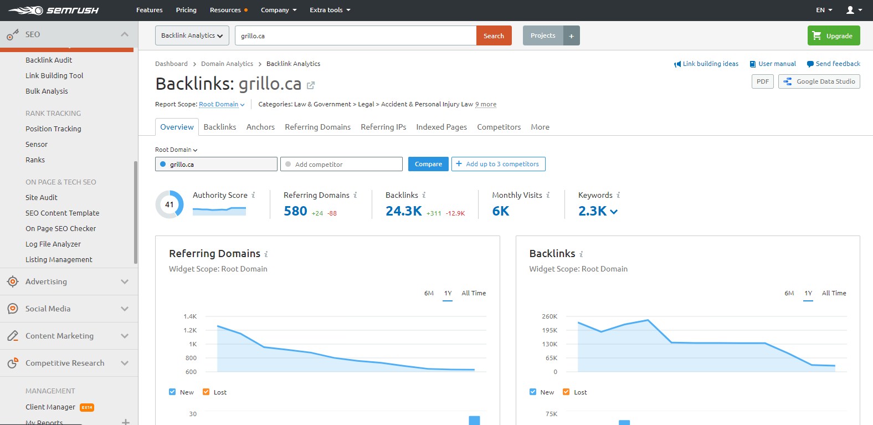Click the Authority Score info icon
873x425 pixels.
point(253,195)
